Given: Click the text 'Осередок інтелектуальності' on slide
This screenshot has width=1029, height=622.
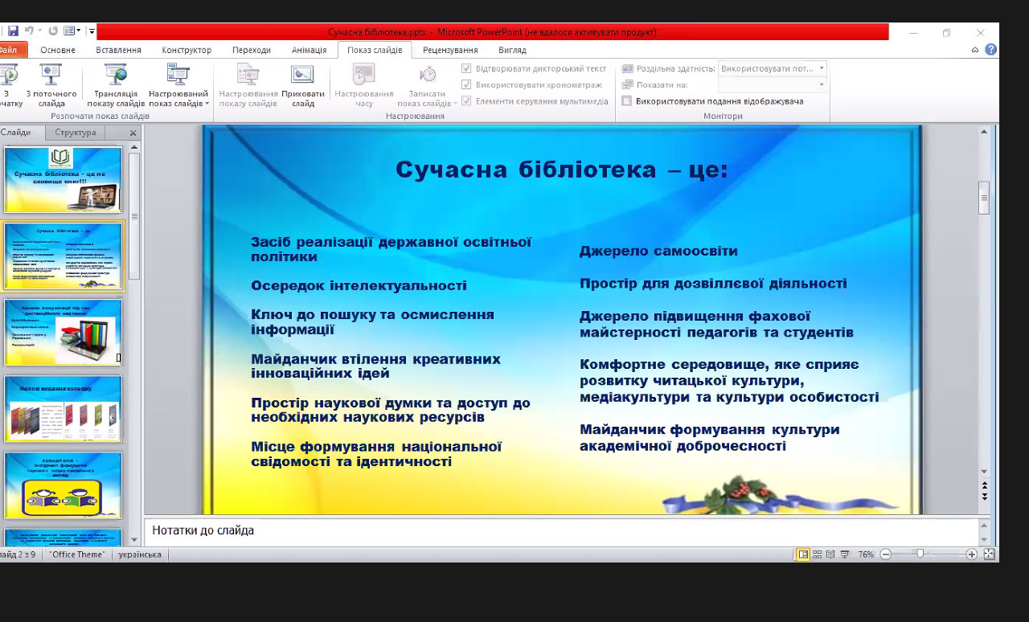Looking at the screenshot, I should (359, 286).
